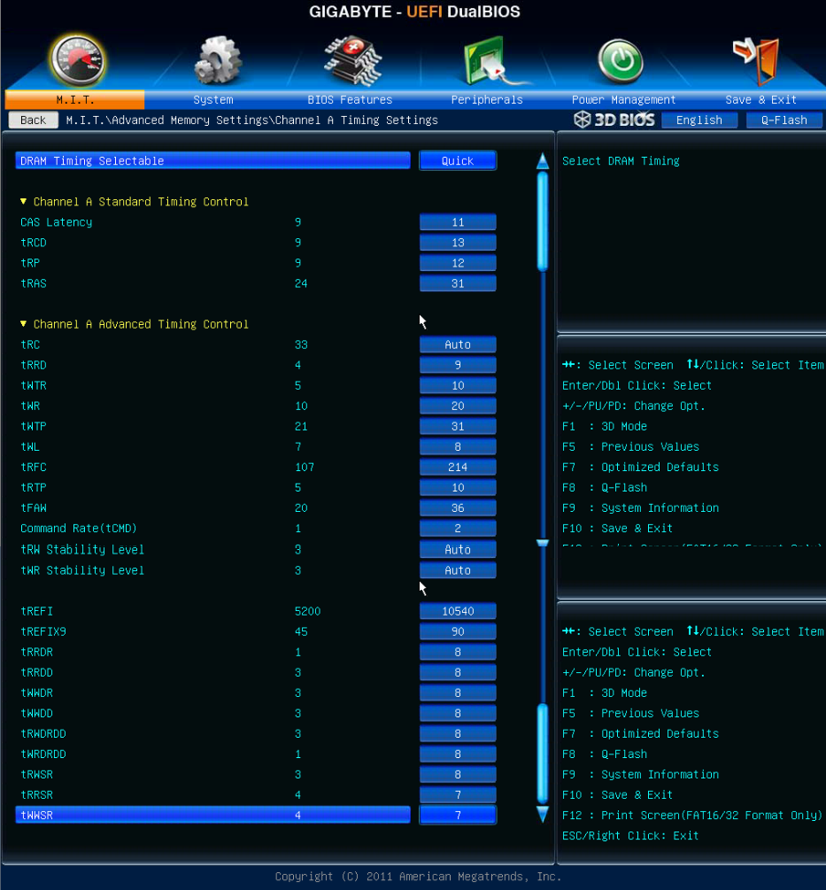
Task: Select the tRRDR value field 8
Action: (x=458, y=652)
